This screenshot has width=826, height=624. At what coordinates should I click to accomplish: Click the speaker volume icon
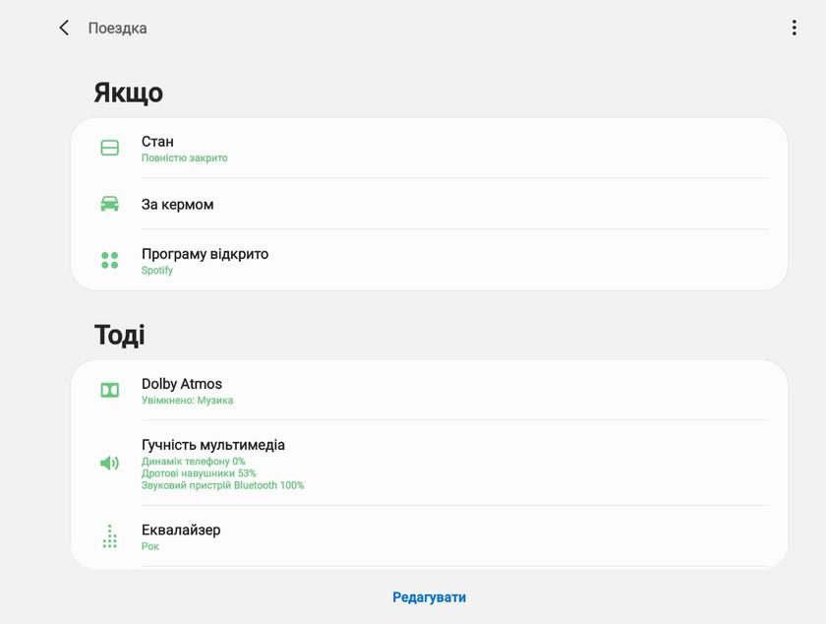pyautogui.click(x=110, y=463)
